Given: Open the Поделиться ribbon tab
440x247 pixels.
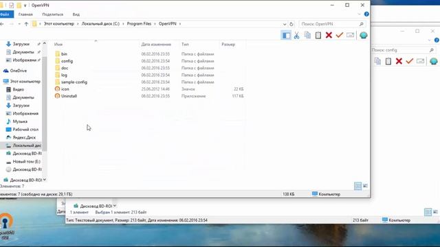Looking at the screenshot, I should [53, 14].
